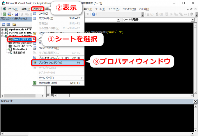Image resolution: width=198 pixels, height=136 pixels.
Task: Click code window scroll left arrow
Action: point(55,95)
